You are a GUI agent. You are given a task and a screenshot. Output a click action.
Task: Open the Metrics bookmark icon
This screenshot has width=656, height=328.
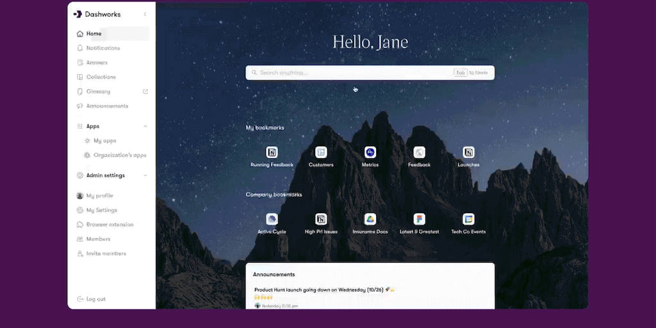370,152
